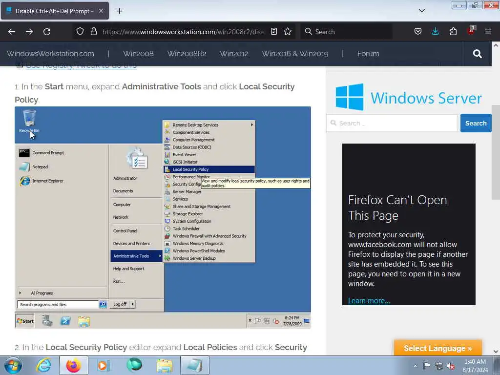Switch to Firefox in the taskbar
This screenshot has height=375, width=500.
click(74, 365)
